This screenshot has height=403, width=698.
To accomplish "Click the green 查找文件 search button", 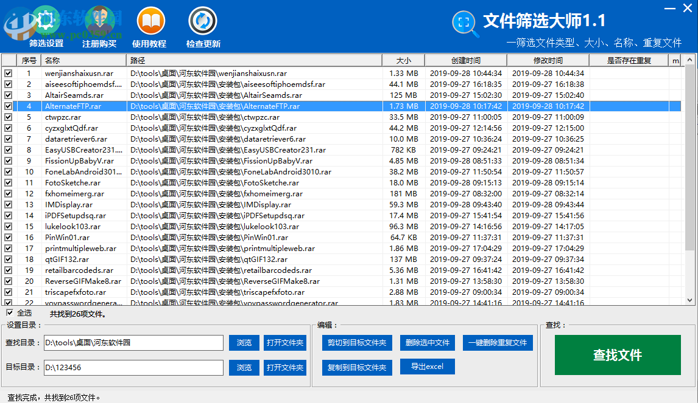I will (618, 355).
